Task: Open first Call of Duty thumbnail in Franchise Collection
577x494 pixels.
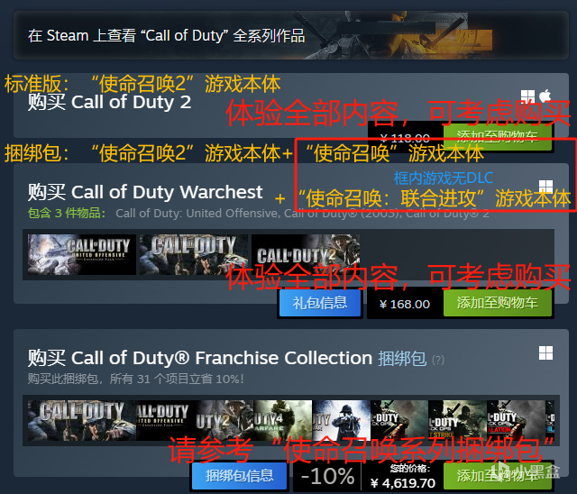Action: pos(82,420)
